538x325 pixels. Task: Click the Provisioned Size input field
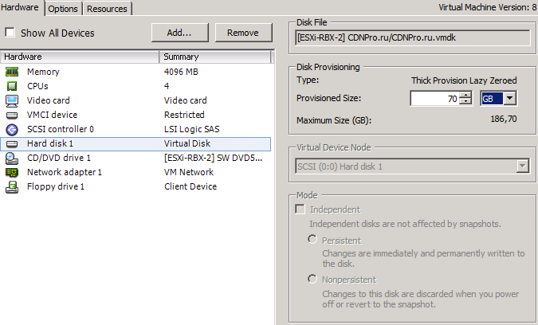[x=434, y=99]
